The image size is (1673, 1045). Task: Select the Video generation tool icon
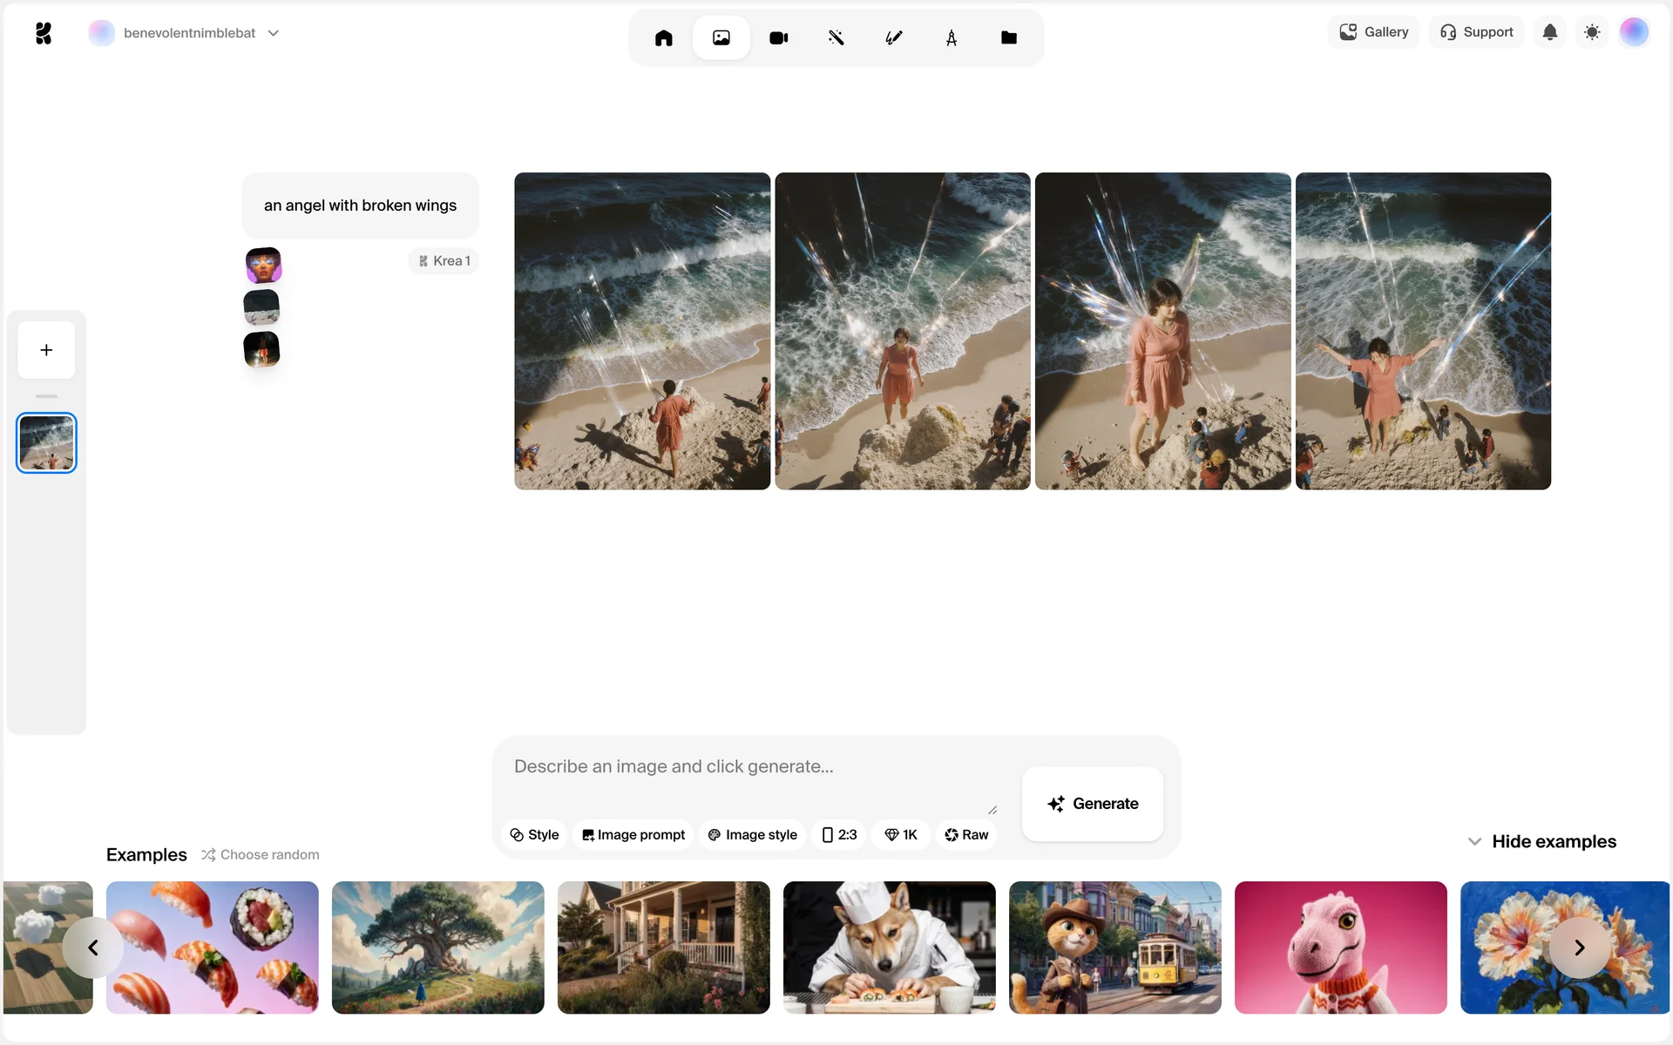pos(778,37)
